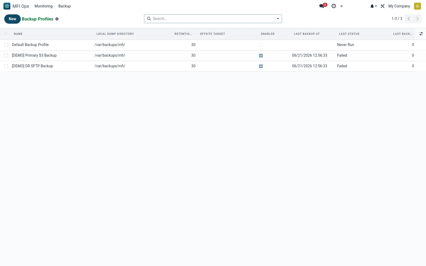Open optional columns adjust icon
Viewport: 426px width, 266px height.
point(421,34)
